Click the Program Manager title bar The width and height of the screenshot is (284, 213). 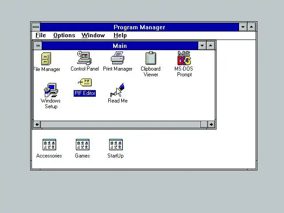click(x=139, y=27)
